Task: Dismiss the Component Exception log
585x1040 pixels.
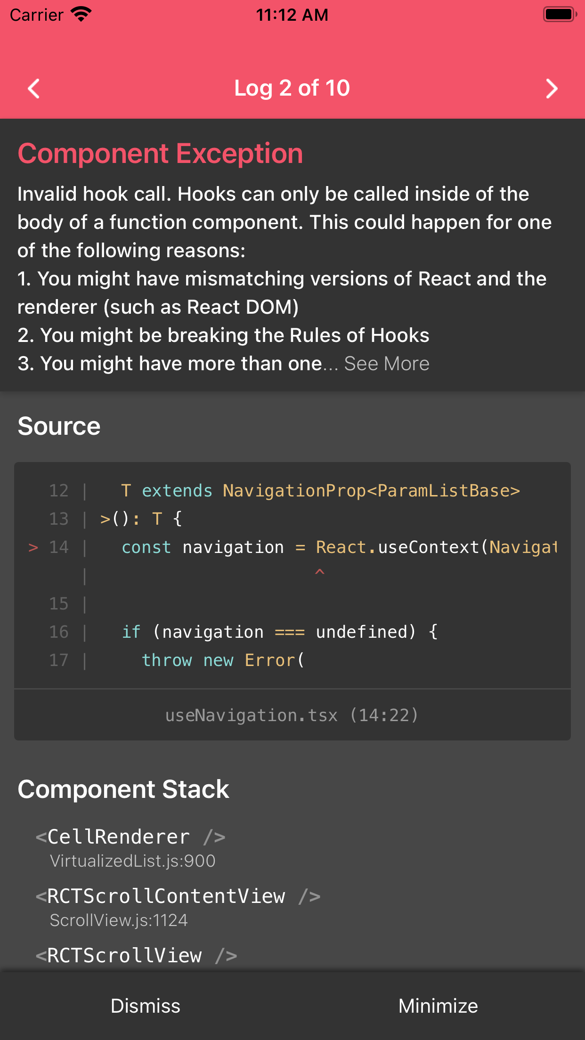Action: pos(146,1006)
